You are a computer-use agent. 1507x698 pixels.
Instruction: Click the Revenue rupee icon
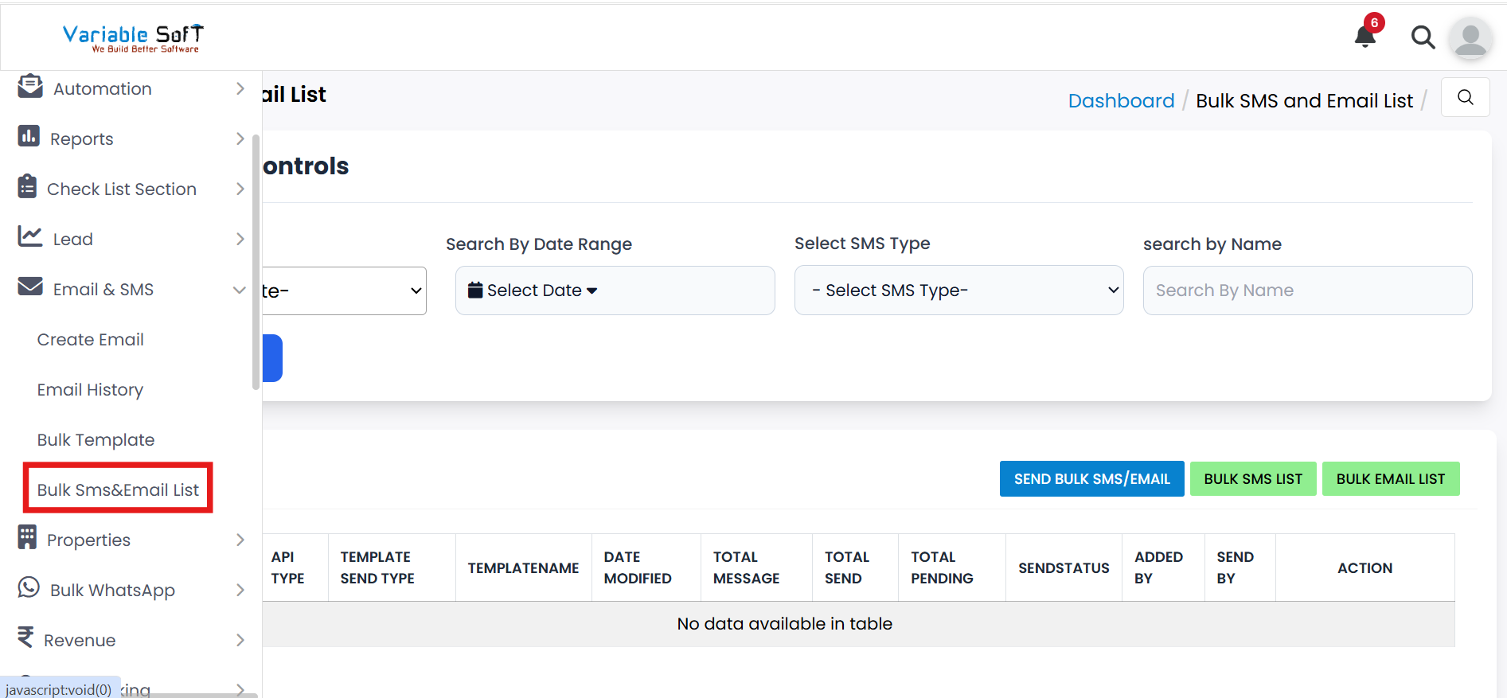(x=26, y=638)
